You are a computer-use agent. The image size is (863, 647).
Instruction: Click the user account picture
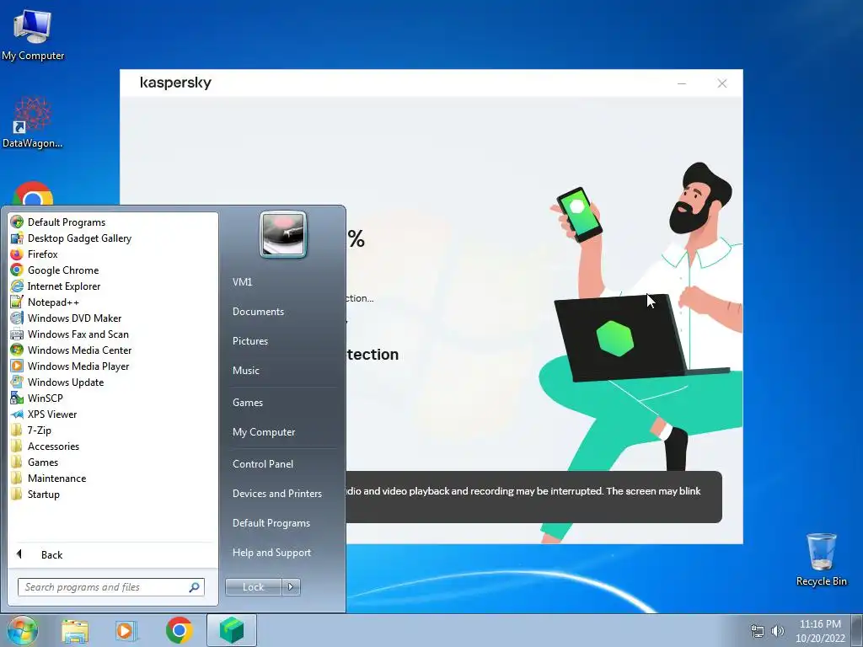coord(283,234)
